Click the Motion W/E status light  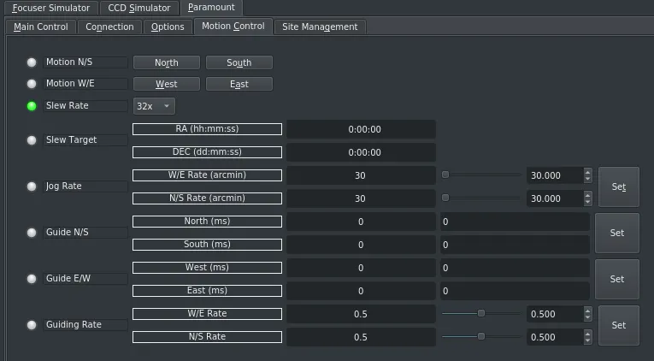tap(32, 84)
